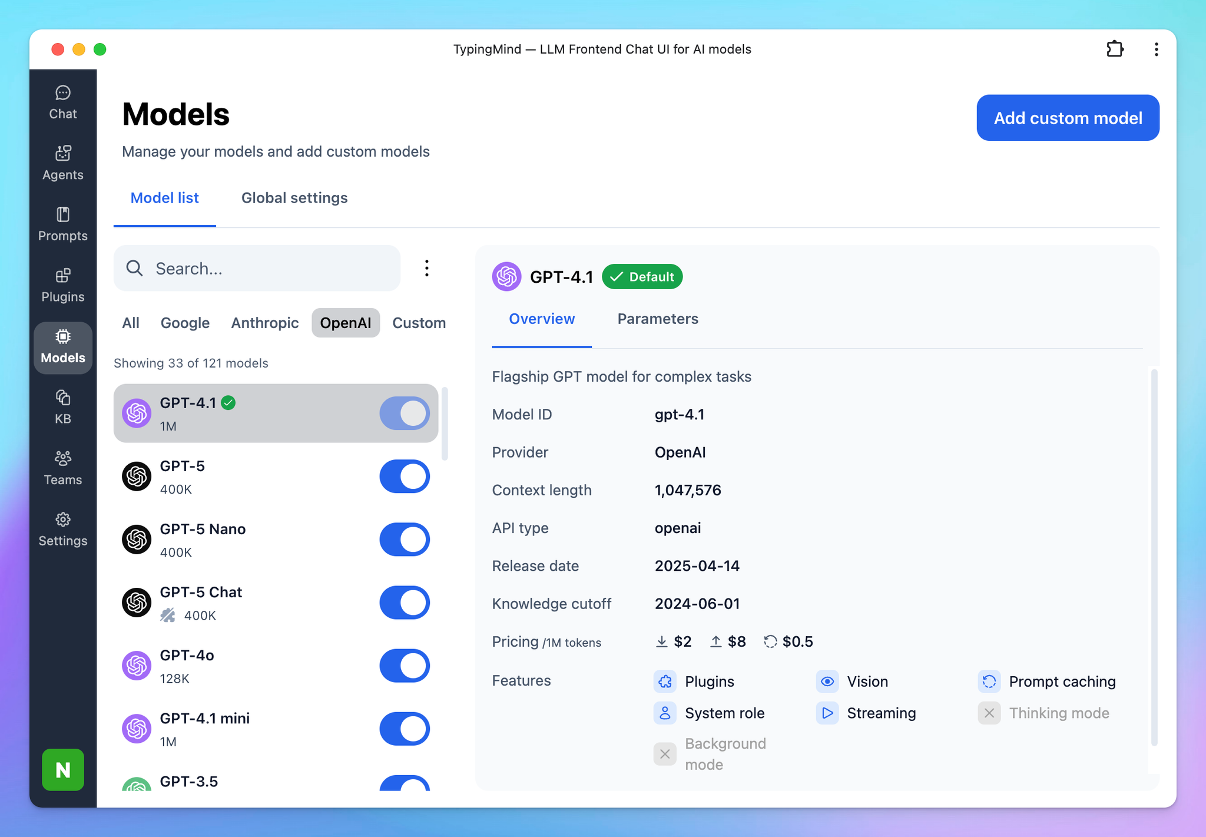Open the window's vertical dots menu

pyautogui.click(x=1156, y=49)
